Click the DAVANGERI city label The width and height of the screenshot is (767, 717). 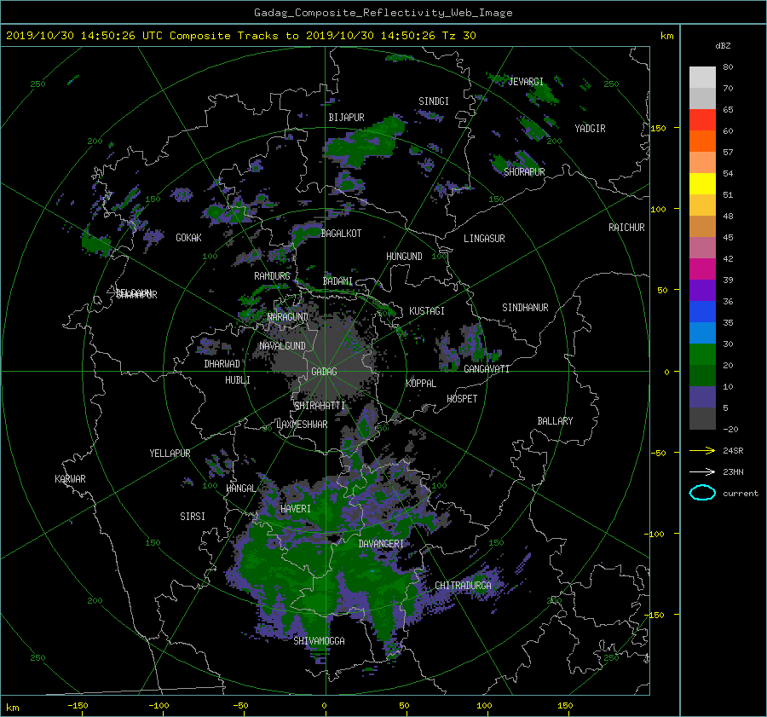381,544
